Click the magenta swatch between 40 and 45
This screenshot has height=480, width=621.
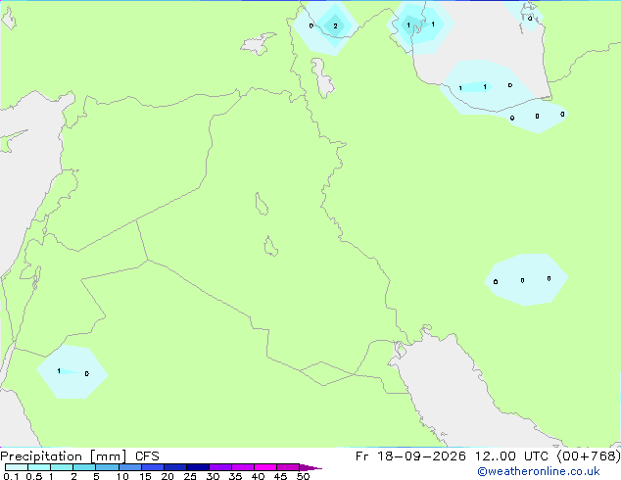(265, 467)
